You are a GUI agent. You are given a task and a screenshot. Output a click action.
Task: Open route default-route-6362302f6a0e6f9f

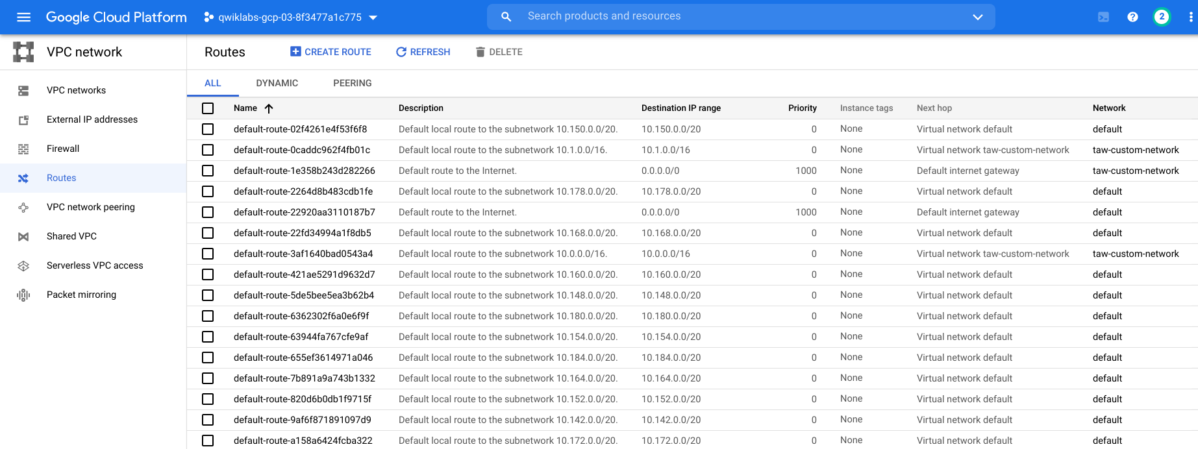(x=301, y=316)
